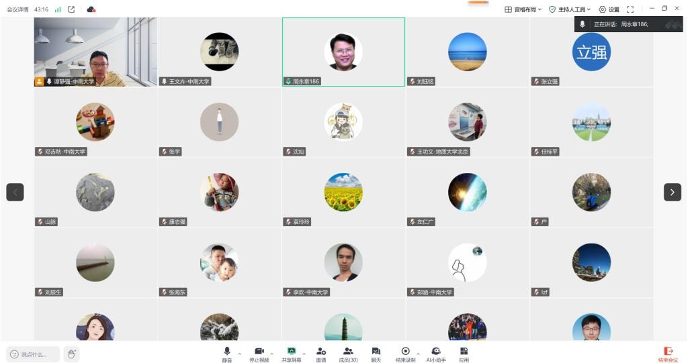Click the Share Screen icon
Screen dimensions: 688x363
tap(291, 352)
